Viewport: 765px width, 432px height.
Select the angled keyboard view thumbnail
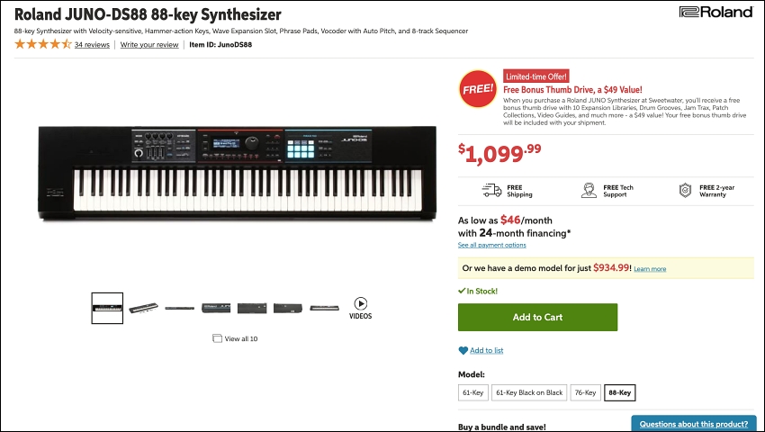[143, 308]
